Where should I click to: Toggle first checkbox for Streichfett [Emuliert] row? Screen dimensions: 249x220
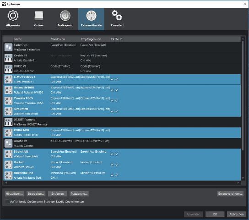[112, 154]
